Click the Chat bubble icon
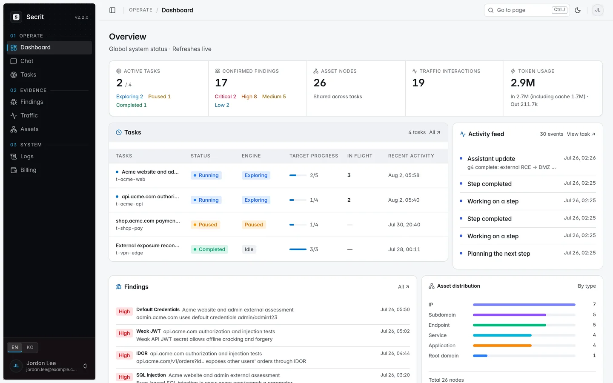Viewport: 613px width, 383px height. [x=14, y=61]
